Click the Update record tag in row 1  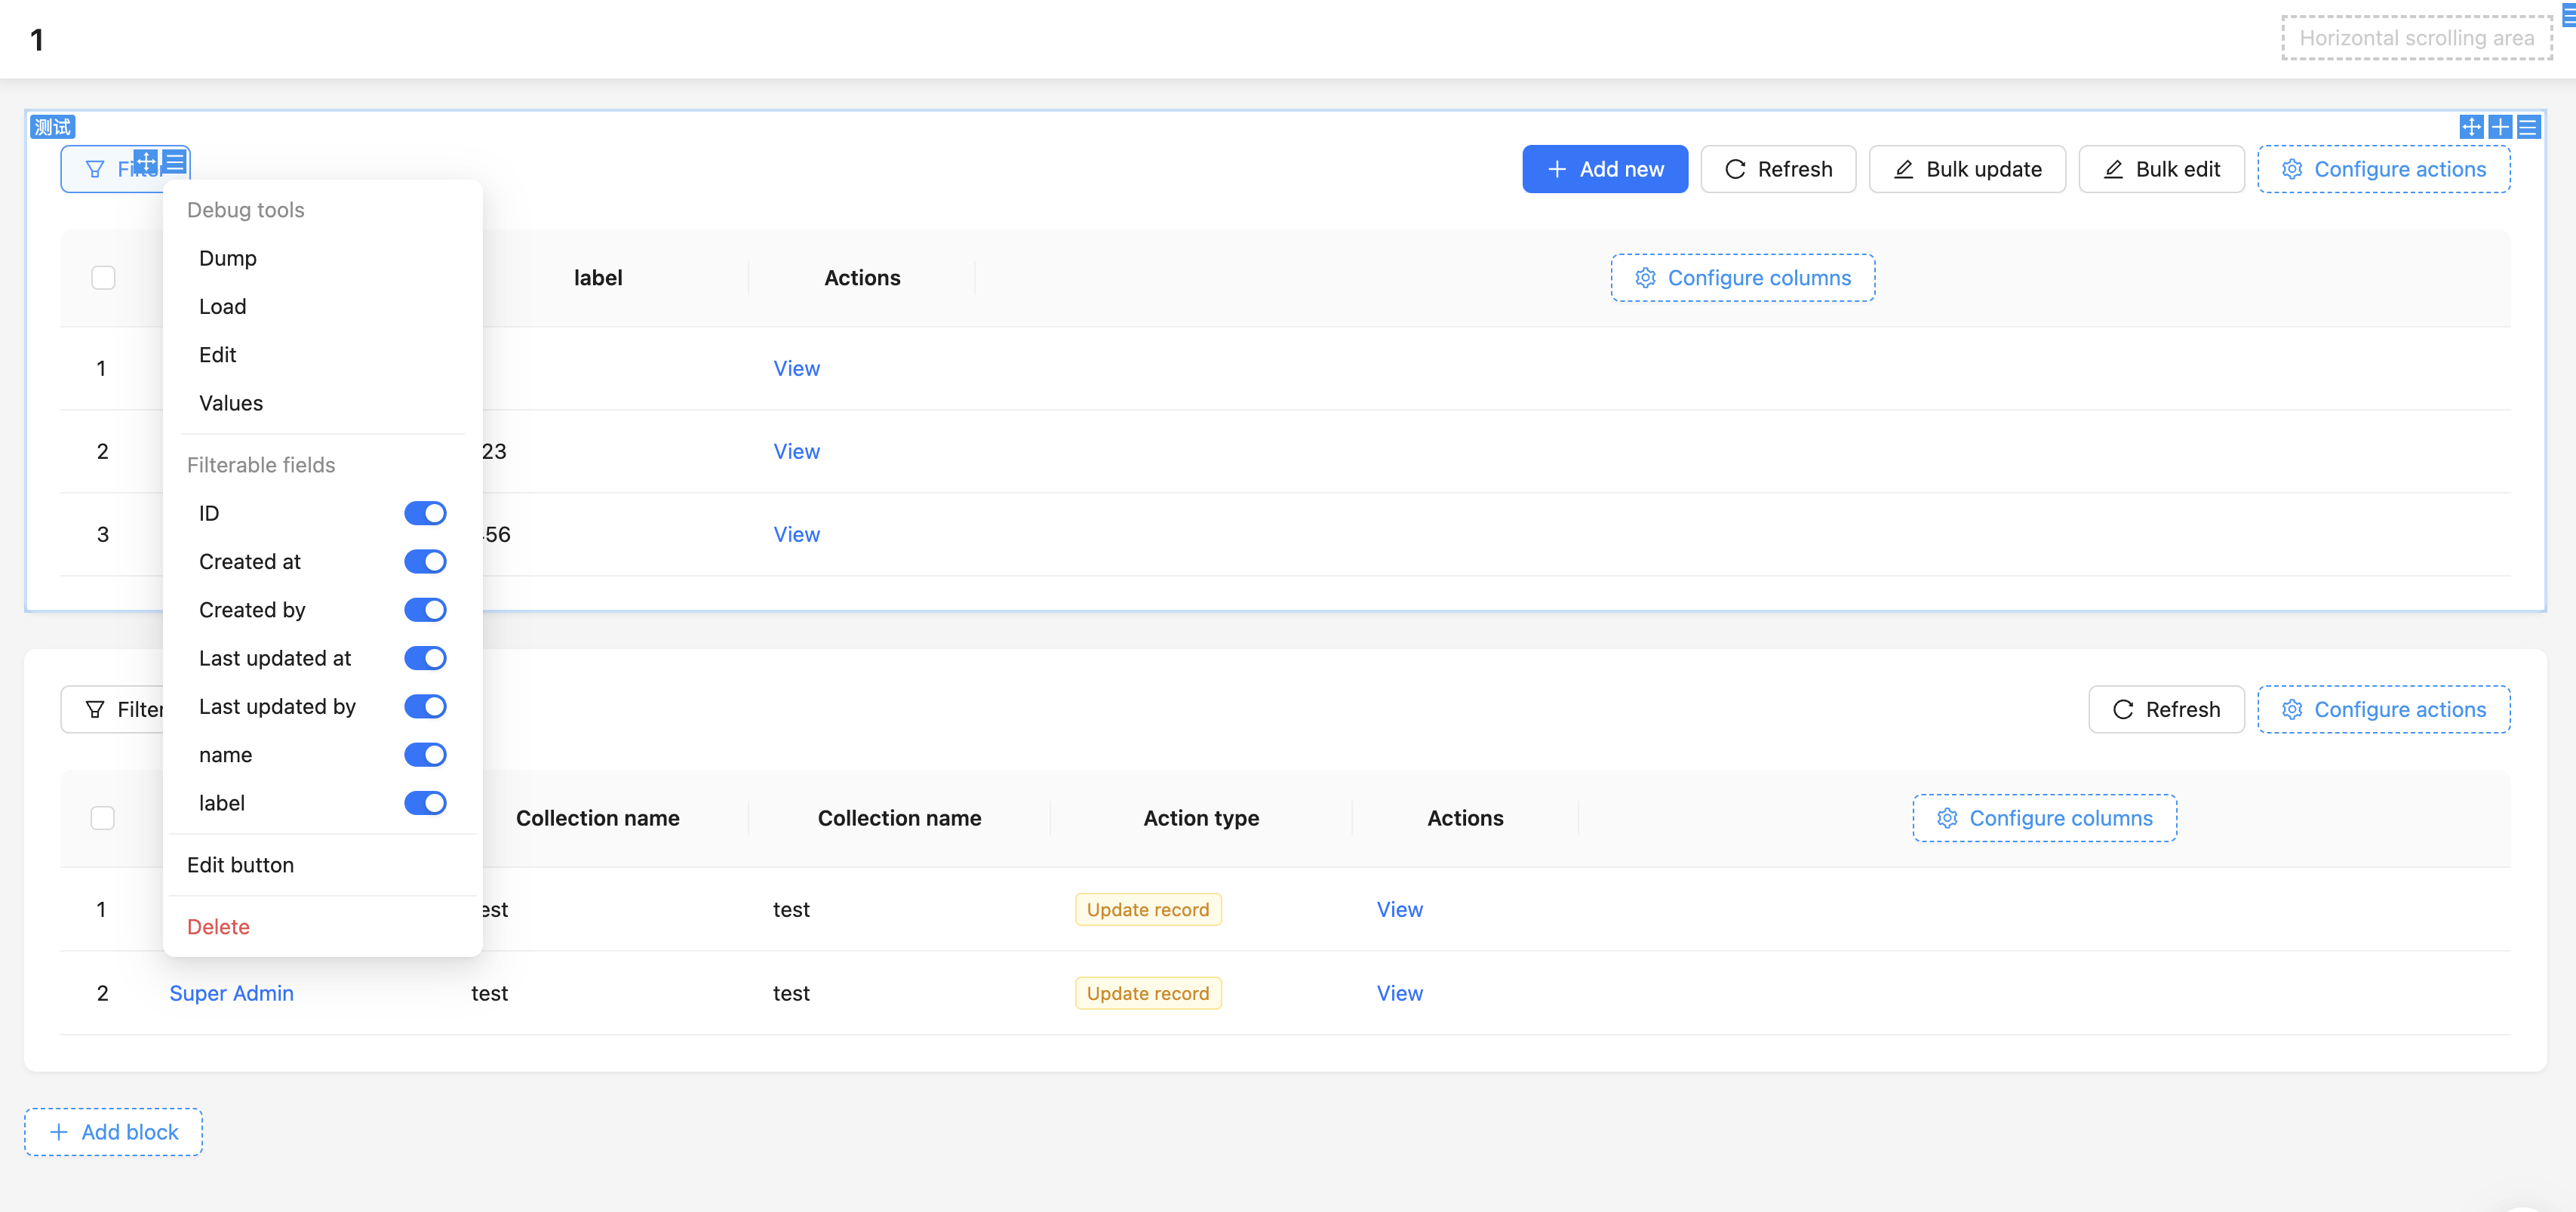pyautogui.click(x=1148, y=909)
